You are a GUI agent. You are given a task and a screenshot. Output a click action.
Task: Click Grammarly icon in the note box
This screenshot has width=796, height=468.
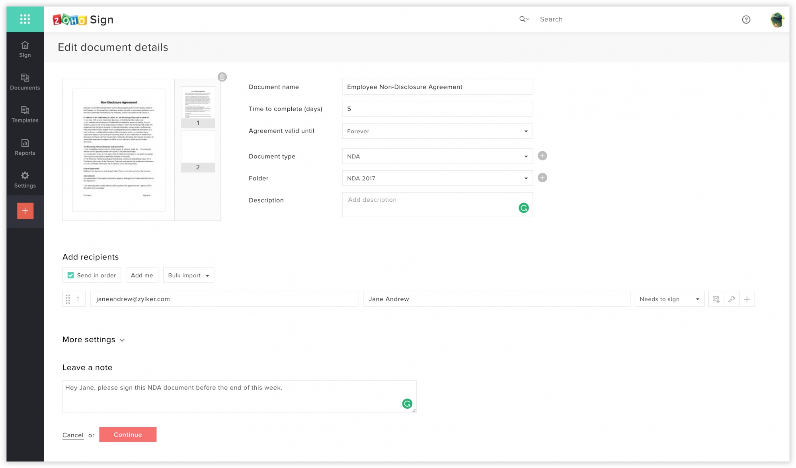pos(407,404)
